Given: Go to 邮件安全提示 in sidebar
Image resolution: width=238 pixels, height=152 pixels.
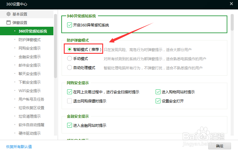Looking at the screenshot, I should coord(30,65).
